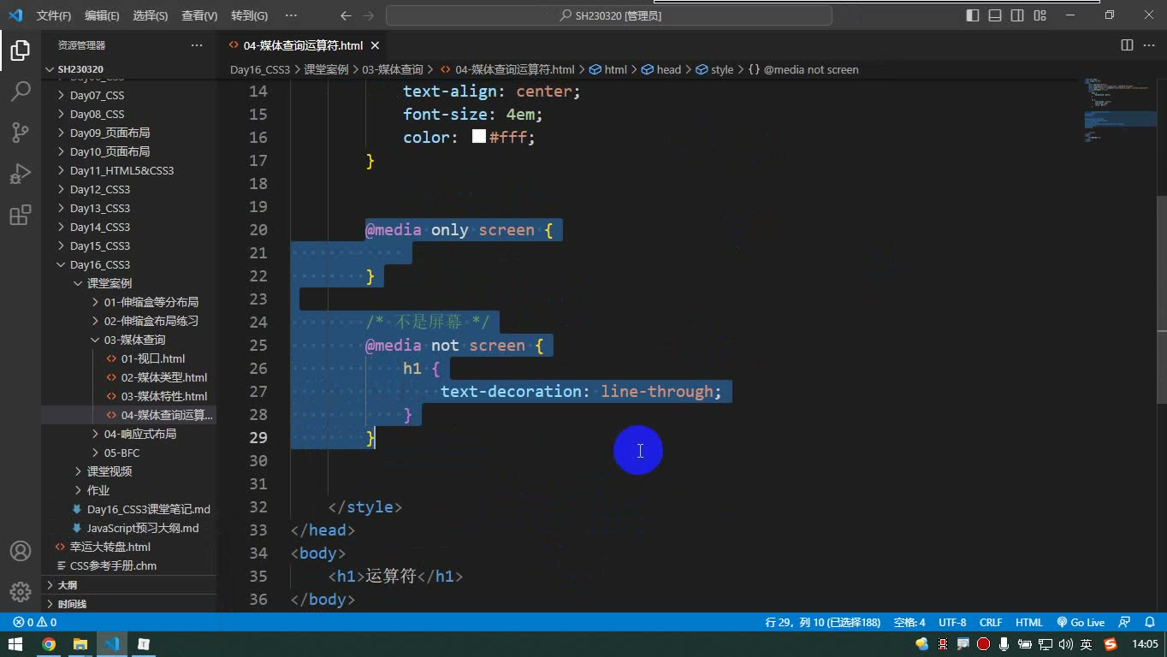Screen dimensions: 1167x657
Task: Open the 查看(V) menu
Action: pos(199,15)
